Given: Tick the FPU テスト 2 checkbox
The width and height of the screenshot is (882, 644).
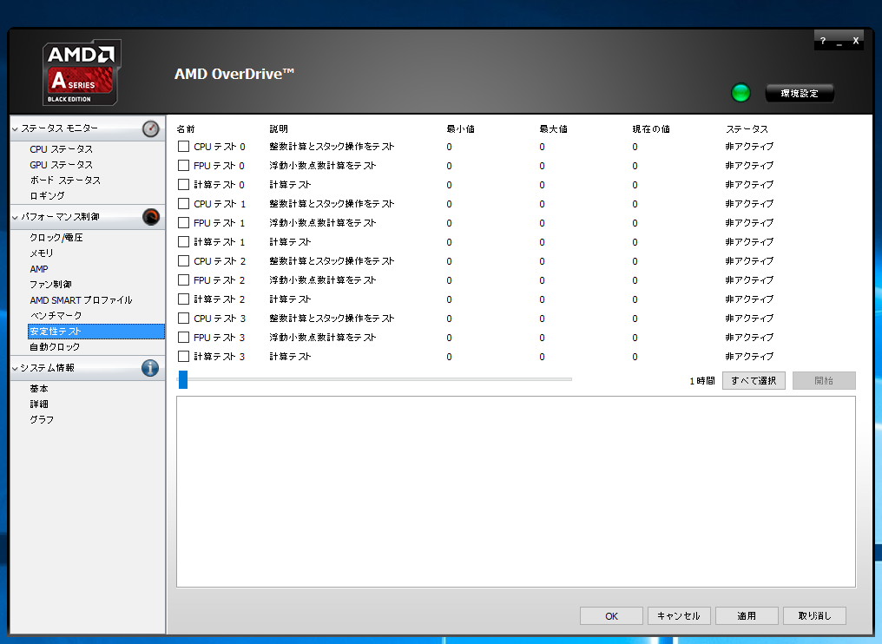Looking at the screenshot, I should click(x=183, y=280).
